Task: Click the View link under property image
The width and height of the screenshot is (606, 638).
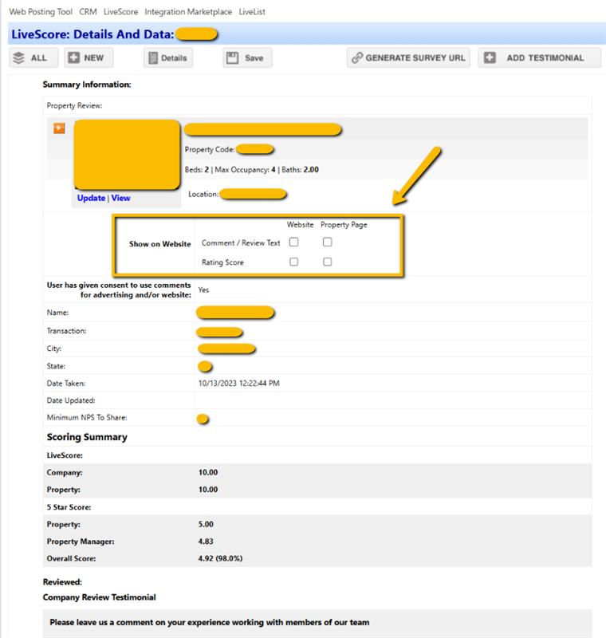Action: point(121,198)
